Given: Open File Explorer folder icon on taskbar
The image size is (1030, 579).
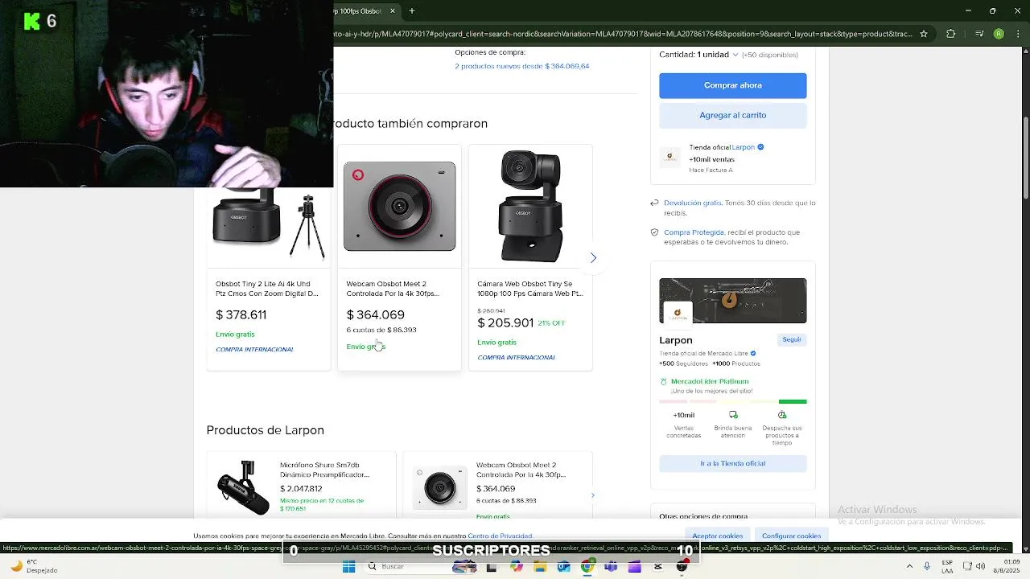Looking at the screenshot, I should [540, 567].
